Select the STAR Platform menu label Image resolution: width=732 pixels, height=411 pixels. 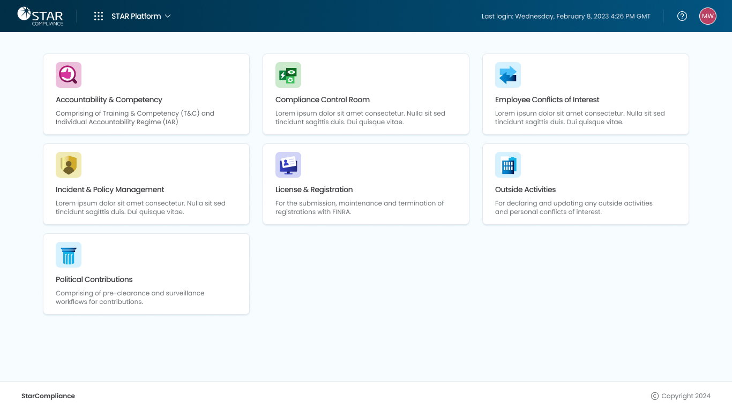pyautogui.click(x=136, y=16)
